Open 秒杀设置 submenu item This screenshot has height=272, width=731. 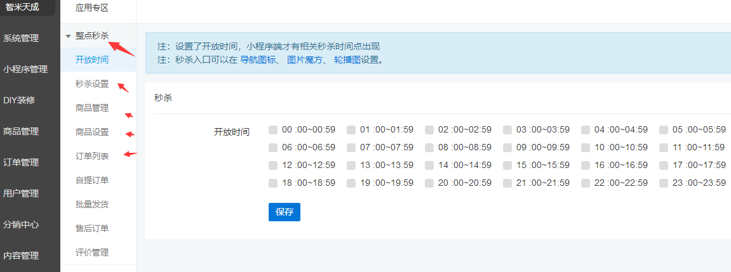[92, 84]
